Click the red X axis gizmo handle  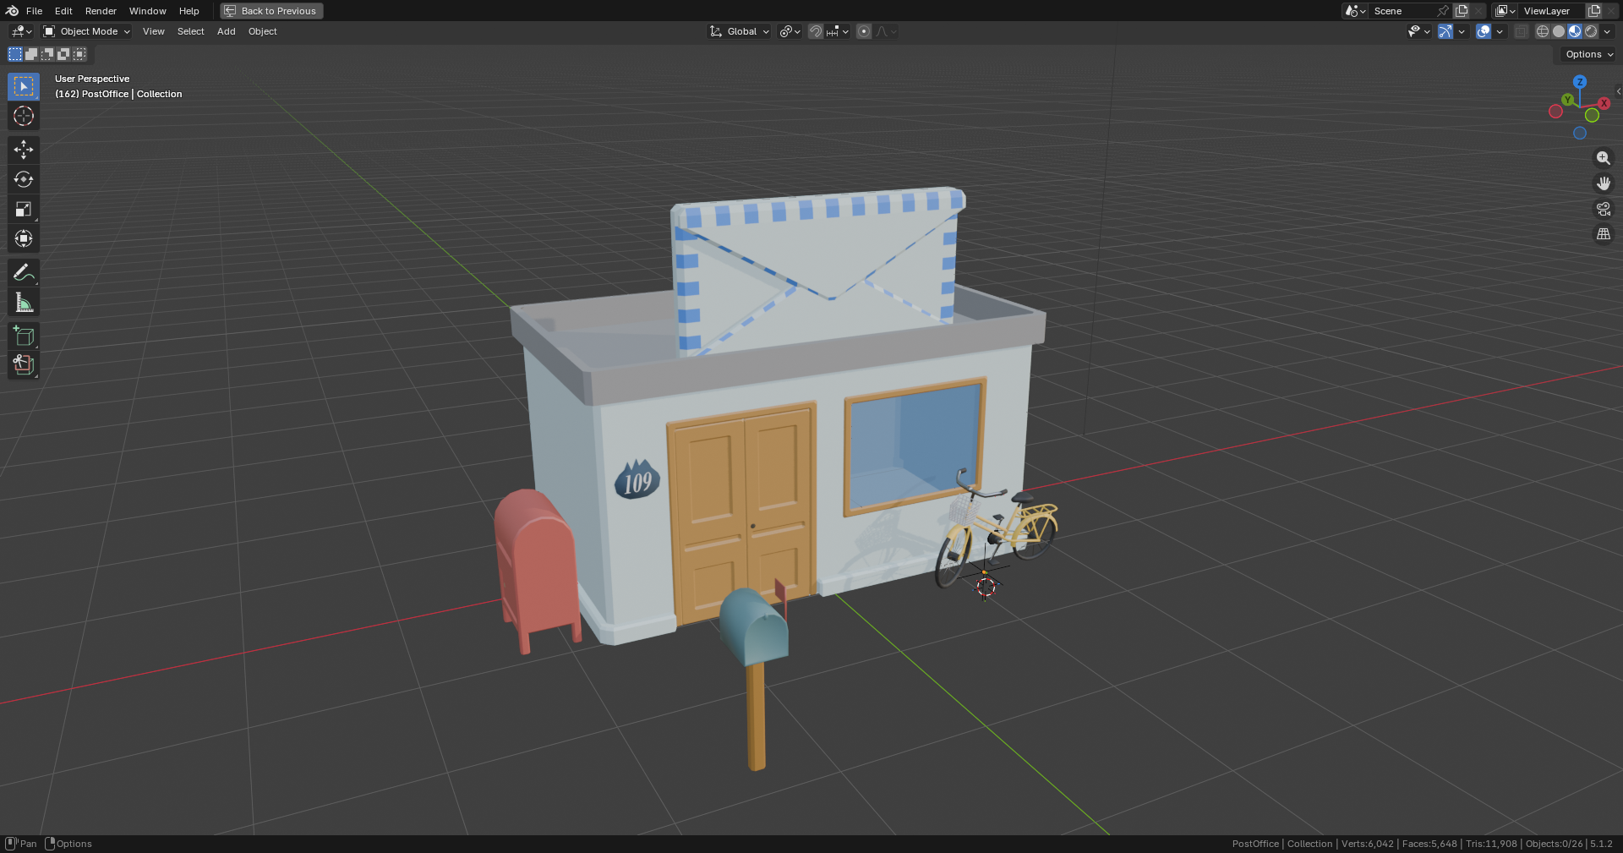1604,103
